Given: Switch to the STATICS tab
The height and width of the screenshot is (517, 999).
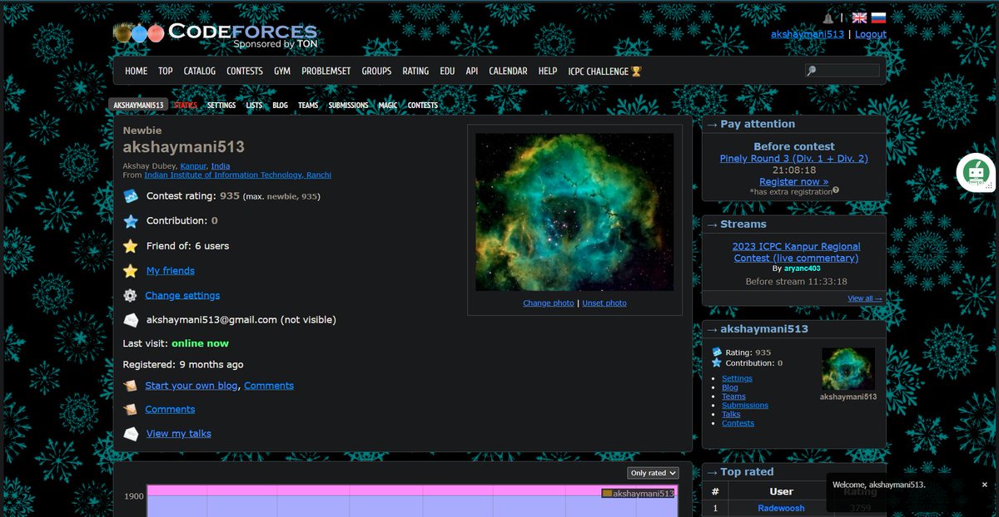Looking at the screenshot, I should [186, 106].
